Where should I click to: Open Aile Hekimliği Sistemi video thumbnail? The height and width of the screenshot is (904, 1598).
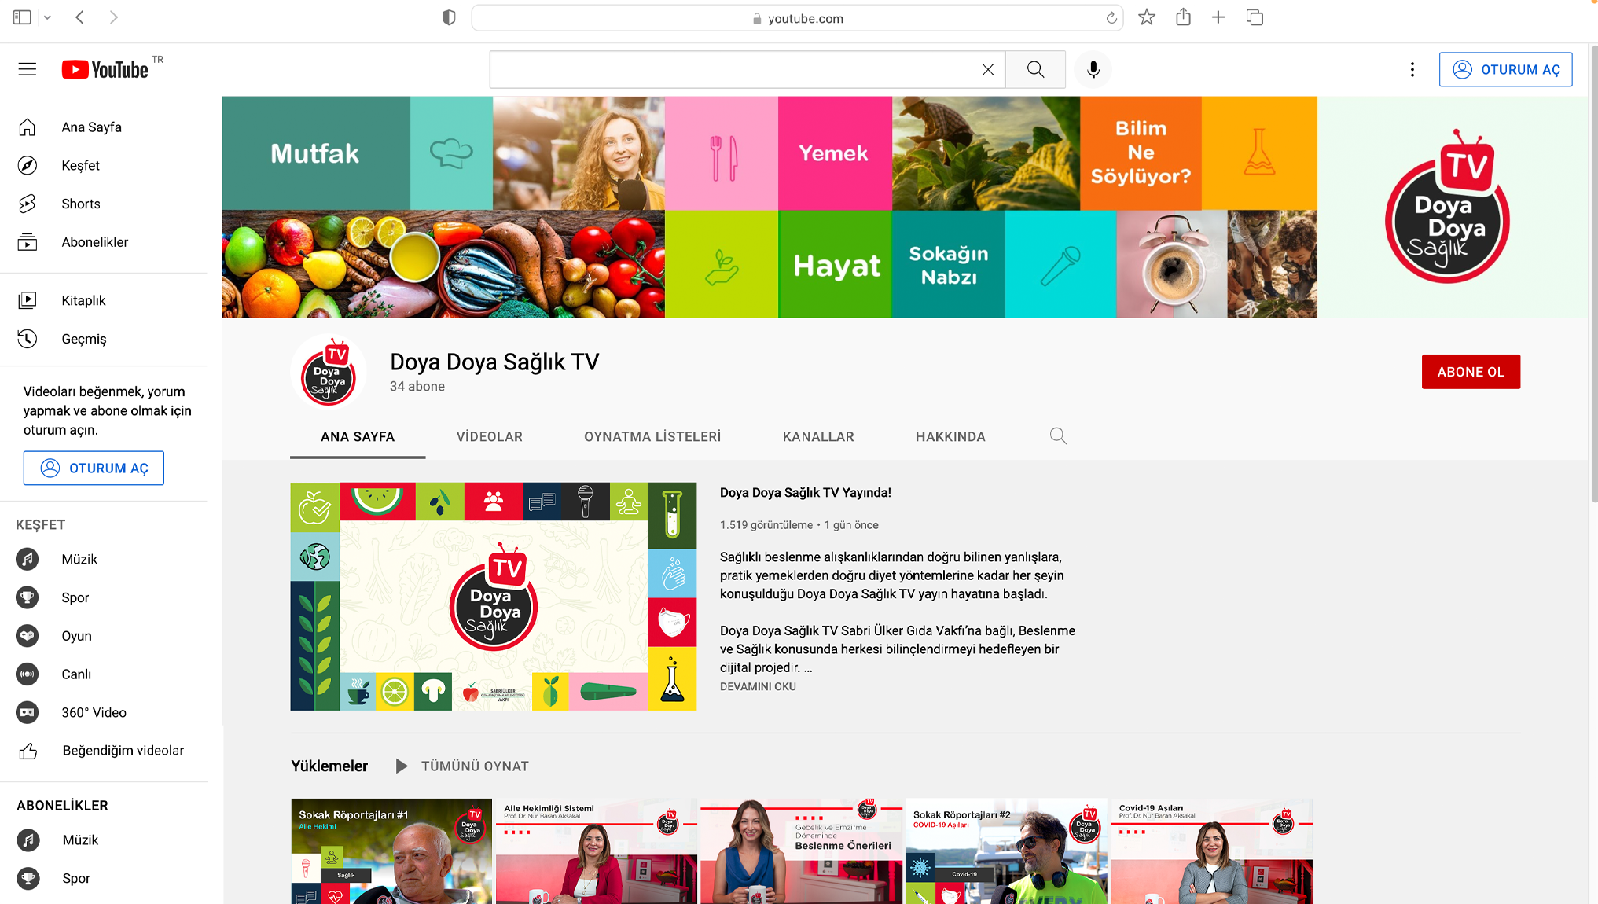click(597, 851)
